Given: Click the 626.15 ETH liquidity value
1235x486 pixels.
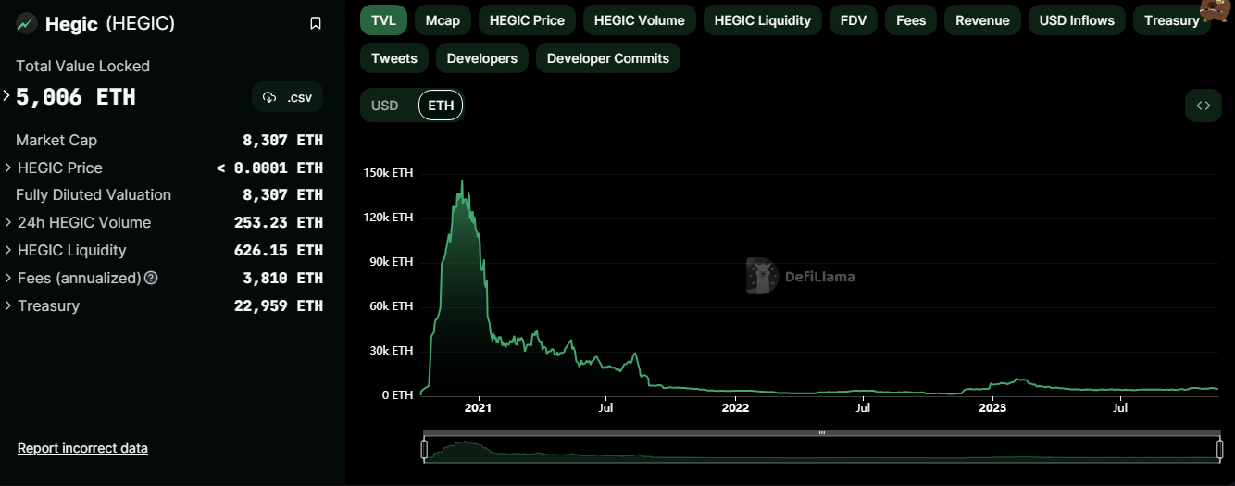Looking at the screenshot, I should click(x=279, y=250).
